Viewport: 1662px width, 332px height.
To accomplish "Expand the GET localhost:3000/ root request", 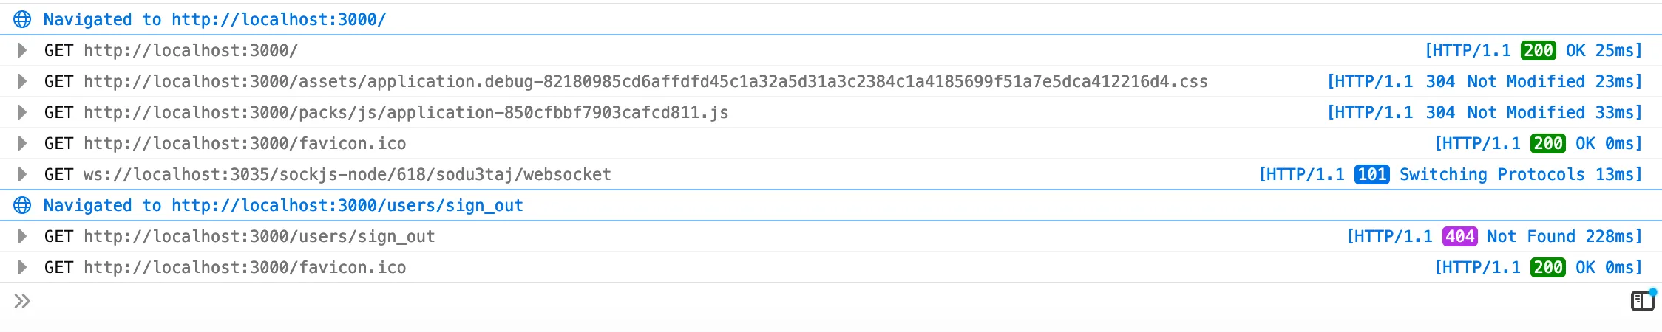I will (22, 50).
